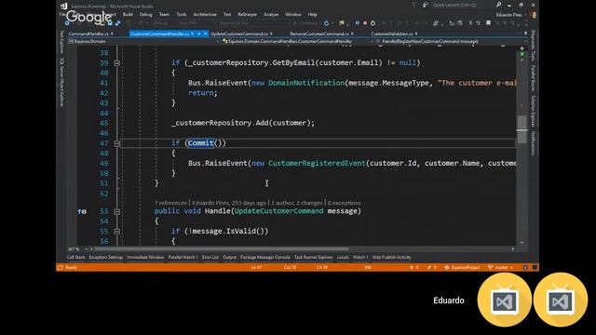The image size is (596, 335).
Task: Open the master branch dropdown in status bar
Action: [x=501, y=267]
